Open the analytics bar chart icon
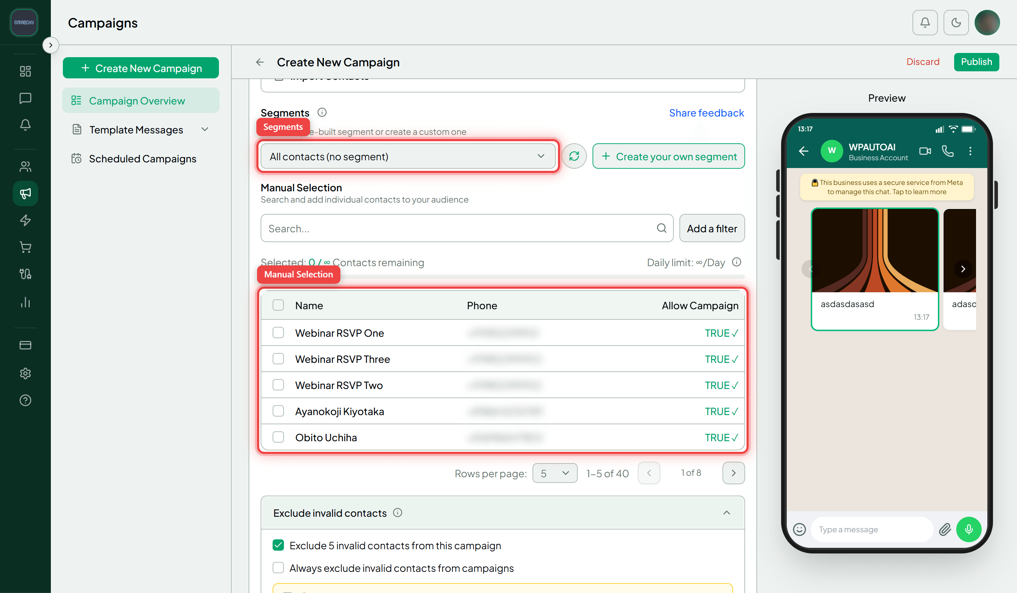The height and width of the screenshot is (593, 1017). click(x=25, y=302)
